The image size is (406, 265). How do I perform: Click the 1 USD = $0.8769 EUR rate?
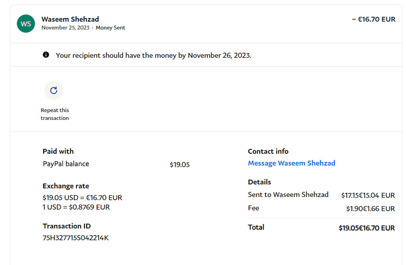click(76, 207)
